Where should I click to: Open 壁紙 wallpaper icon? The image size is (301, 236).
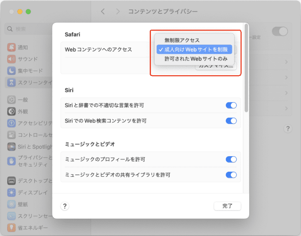point(11,204)
